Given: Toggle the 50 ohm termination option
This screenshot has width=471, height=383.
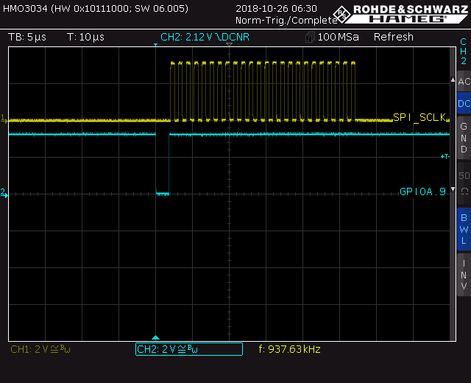Looking at the screenshot, I should [464, 183].
